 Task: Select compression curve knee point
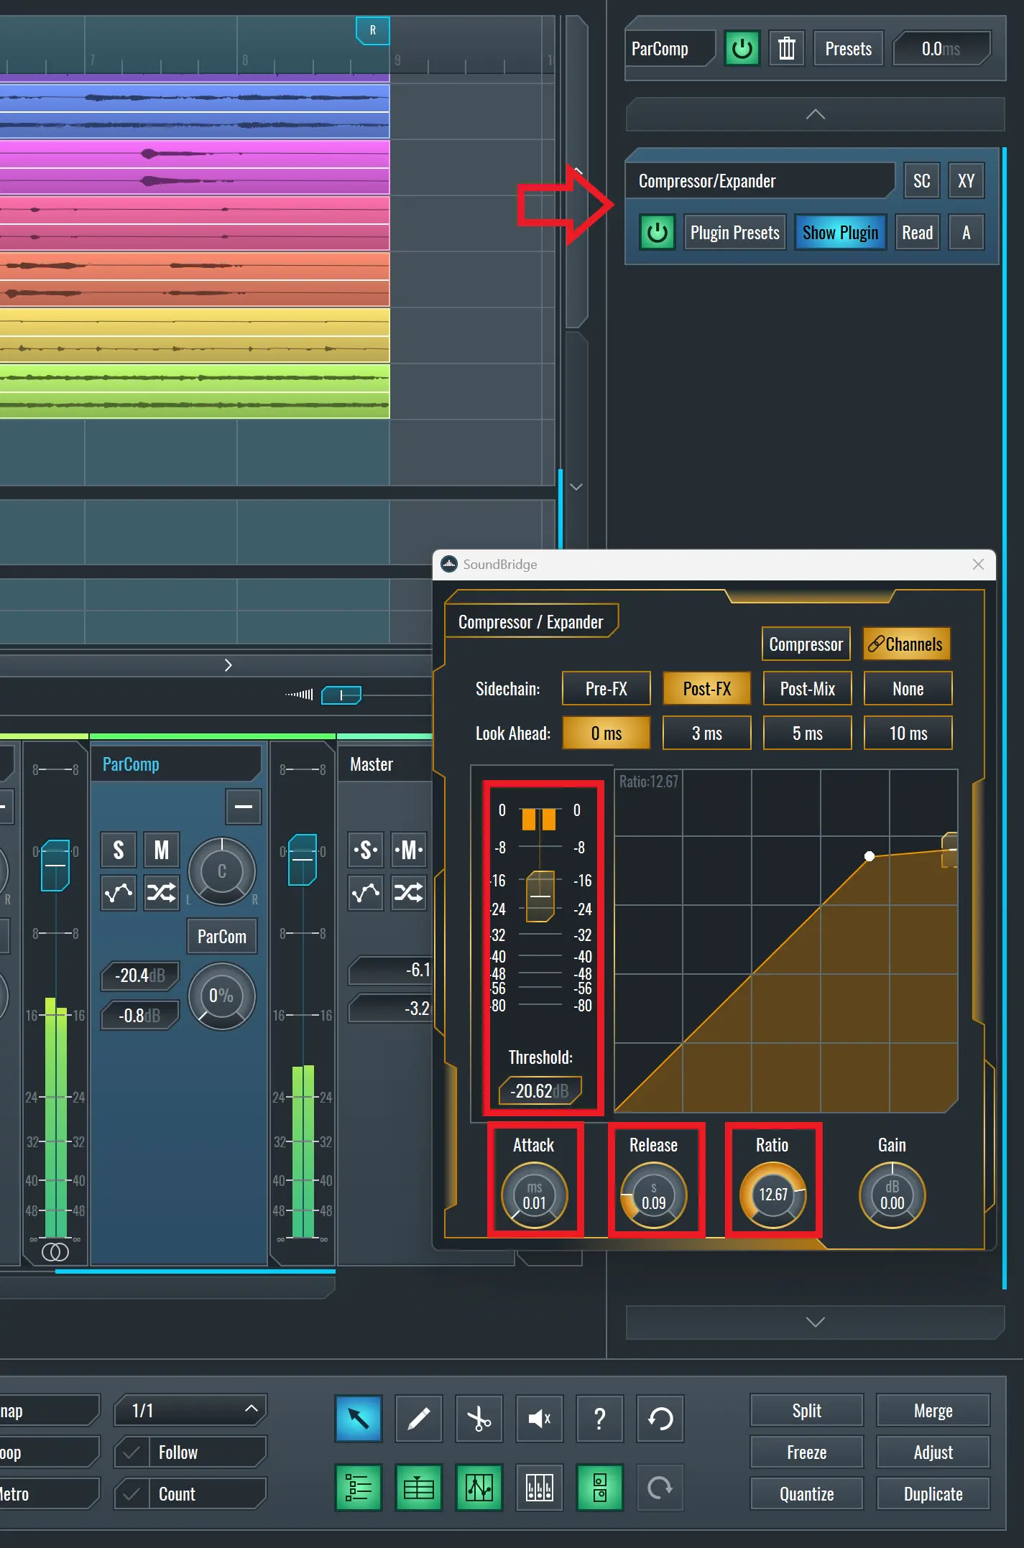(870, 856)
